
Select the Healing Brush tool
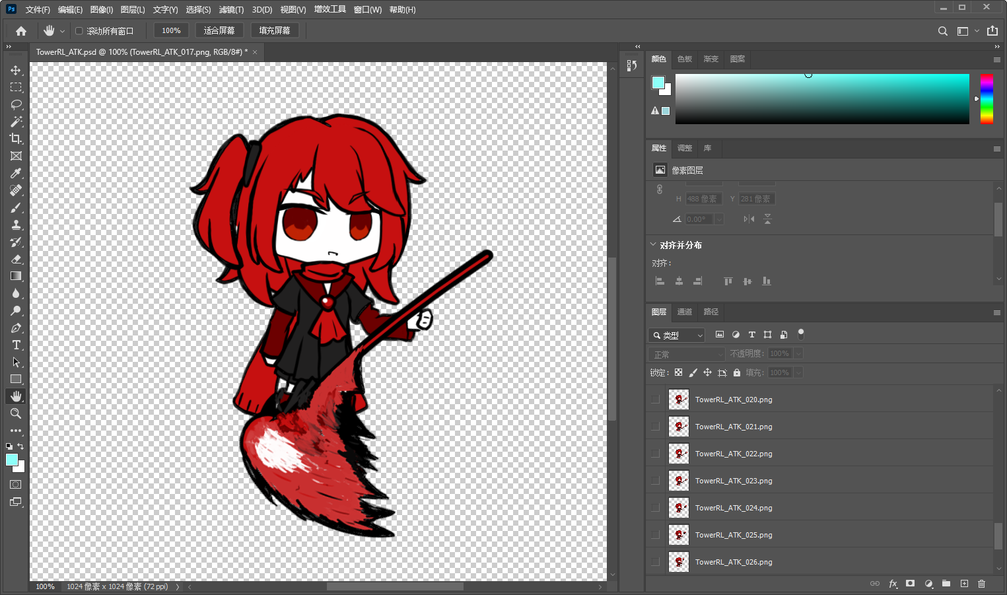[16, 190]
